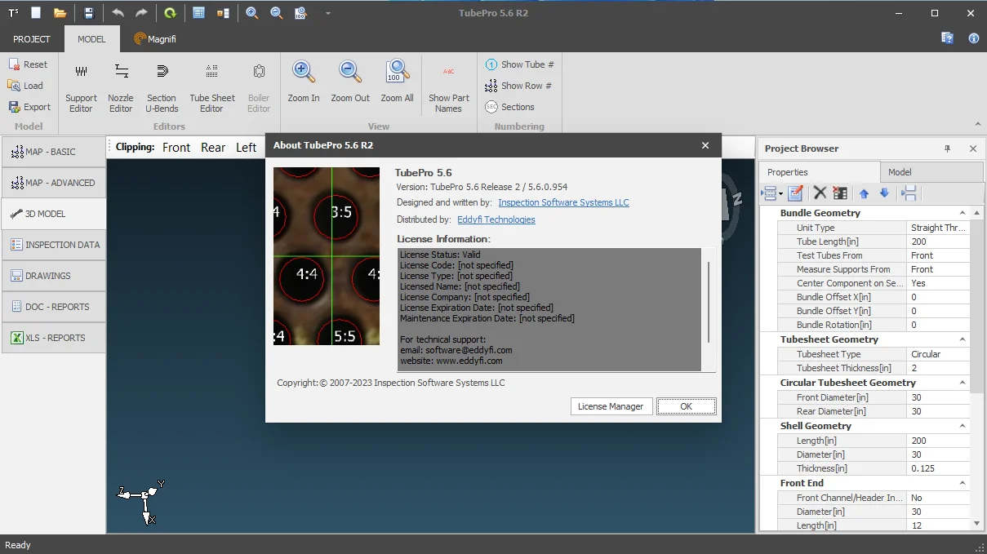Image resolution: width=987 pixels, height=554 pixels.
Task: Click the License Manager button
Action: point(611,406)
